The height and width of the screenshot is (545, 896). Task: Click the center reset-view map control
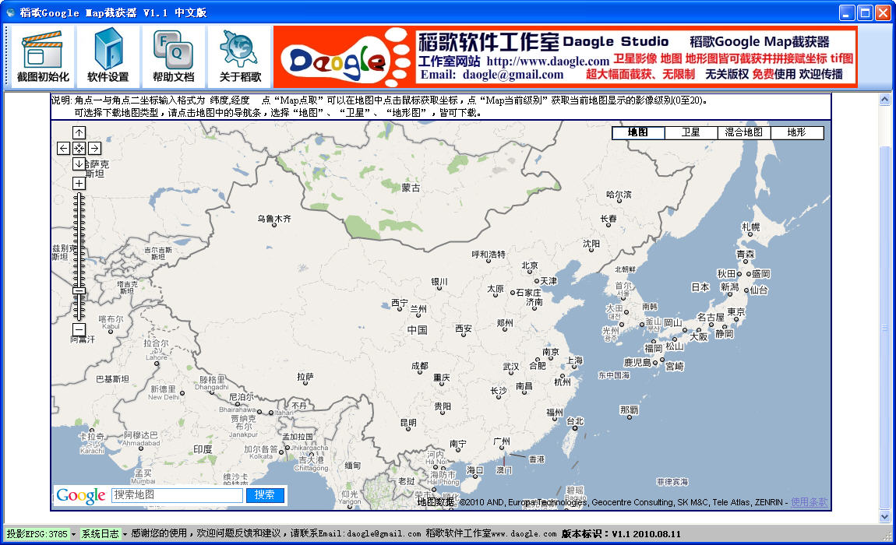coord(79,149)
